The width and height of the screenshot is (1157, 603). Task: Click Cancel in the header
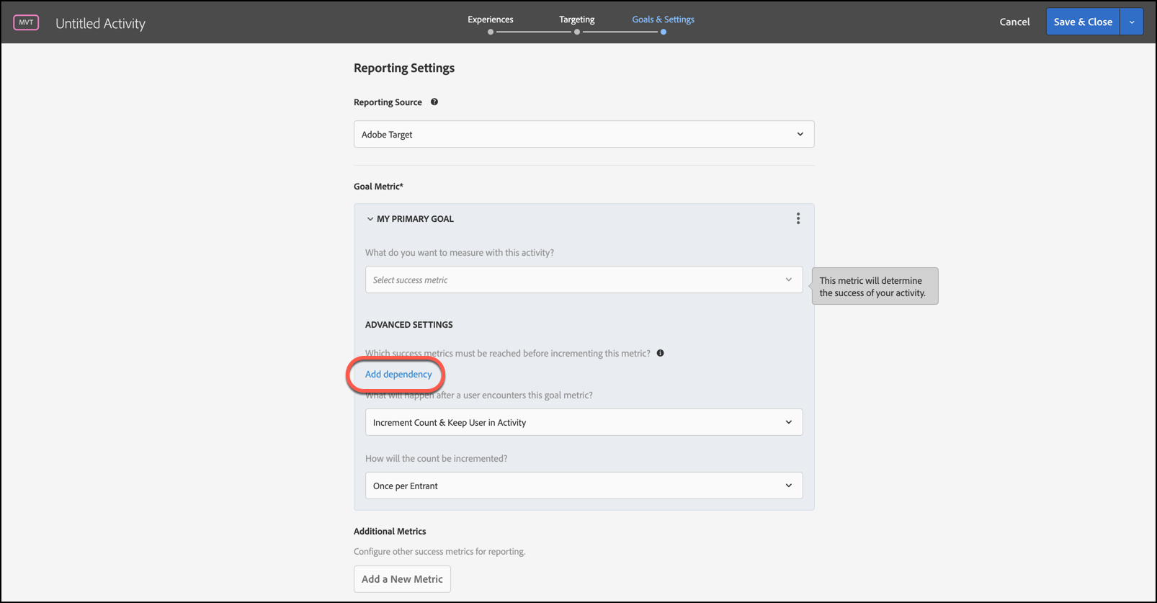[x=1014, y=22]
